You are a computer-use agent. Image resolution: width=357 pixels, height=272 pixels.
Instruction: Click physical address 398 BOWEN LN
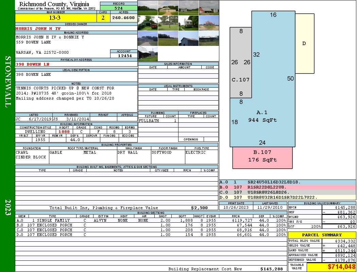pyautogui.click(x=32, y=64)
